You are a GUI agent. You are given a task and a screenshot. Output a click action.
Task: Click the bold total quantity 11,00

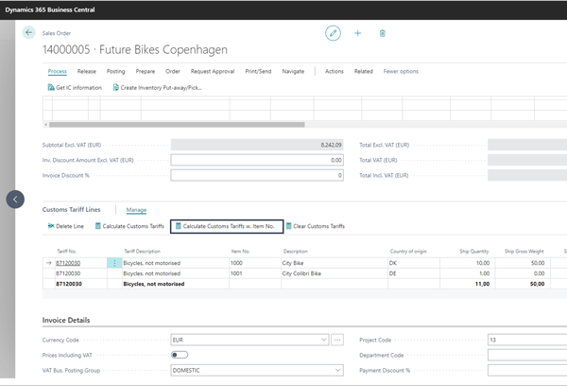tap(482, 284)
